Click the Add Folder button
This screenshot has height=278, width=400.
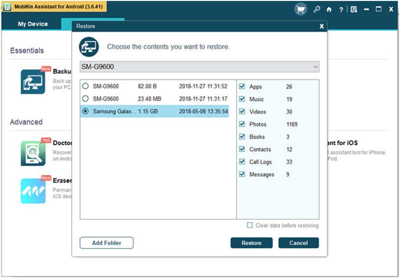pyautogui.click(x=106, y=243)
